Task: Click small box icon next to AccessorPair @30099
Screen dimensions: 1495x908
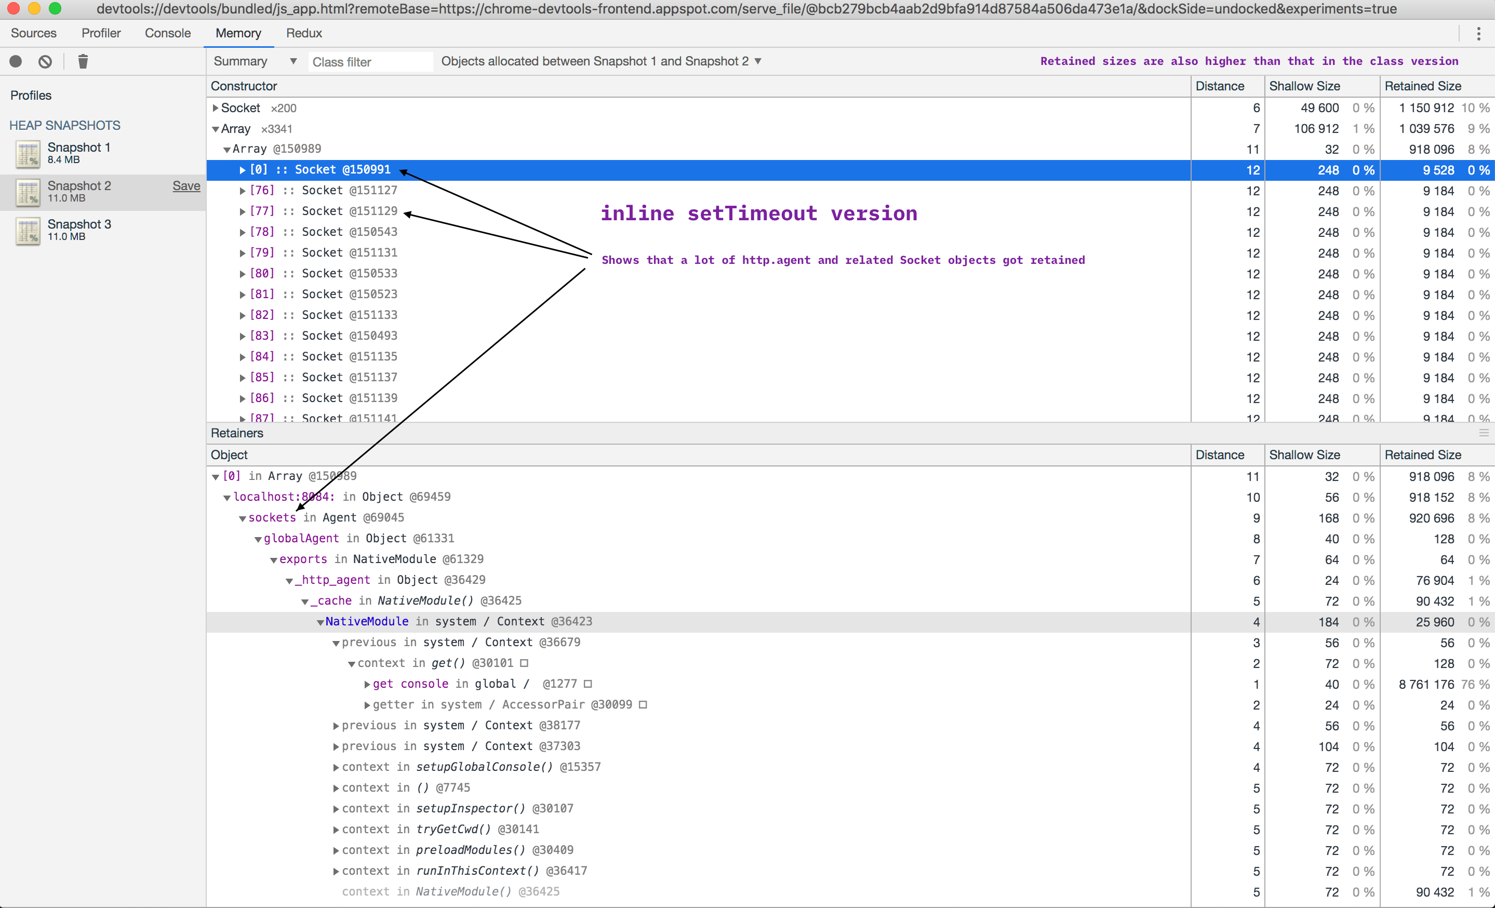Action: (x=643, y=704)
